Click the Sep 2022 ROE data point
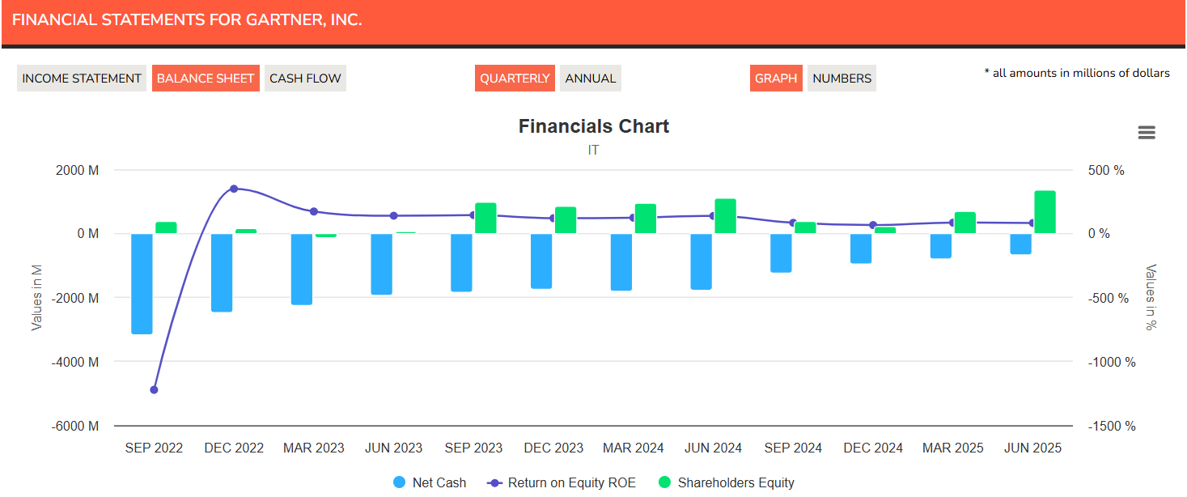The image size is (1187, 497). tap(154, 389)
